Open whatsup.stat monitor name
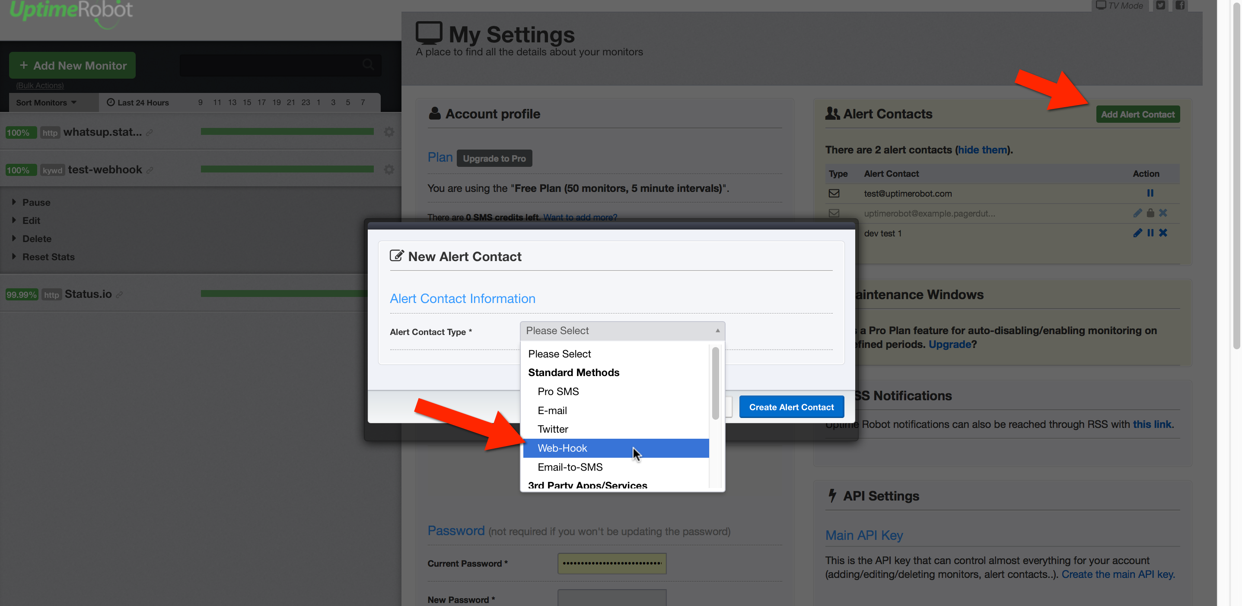The height and width of the screenshot is (606, 1242). (x=103, y=131)
